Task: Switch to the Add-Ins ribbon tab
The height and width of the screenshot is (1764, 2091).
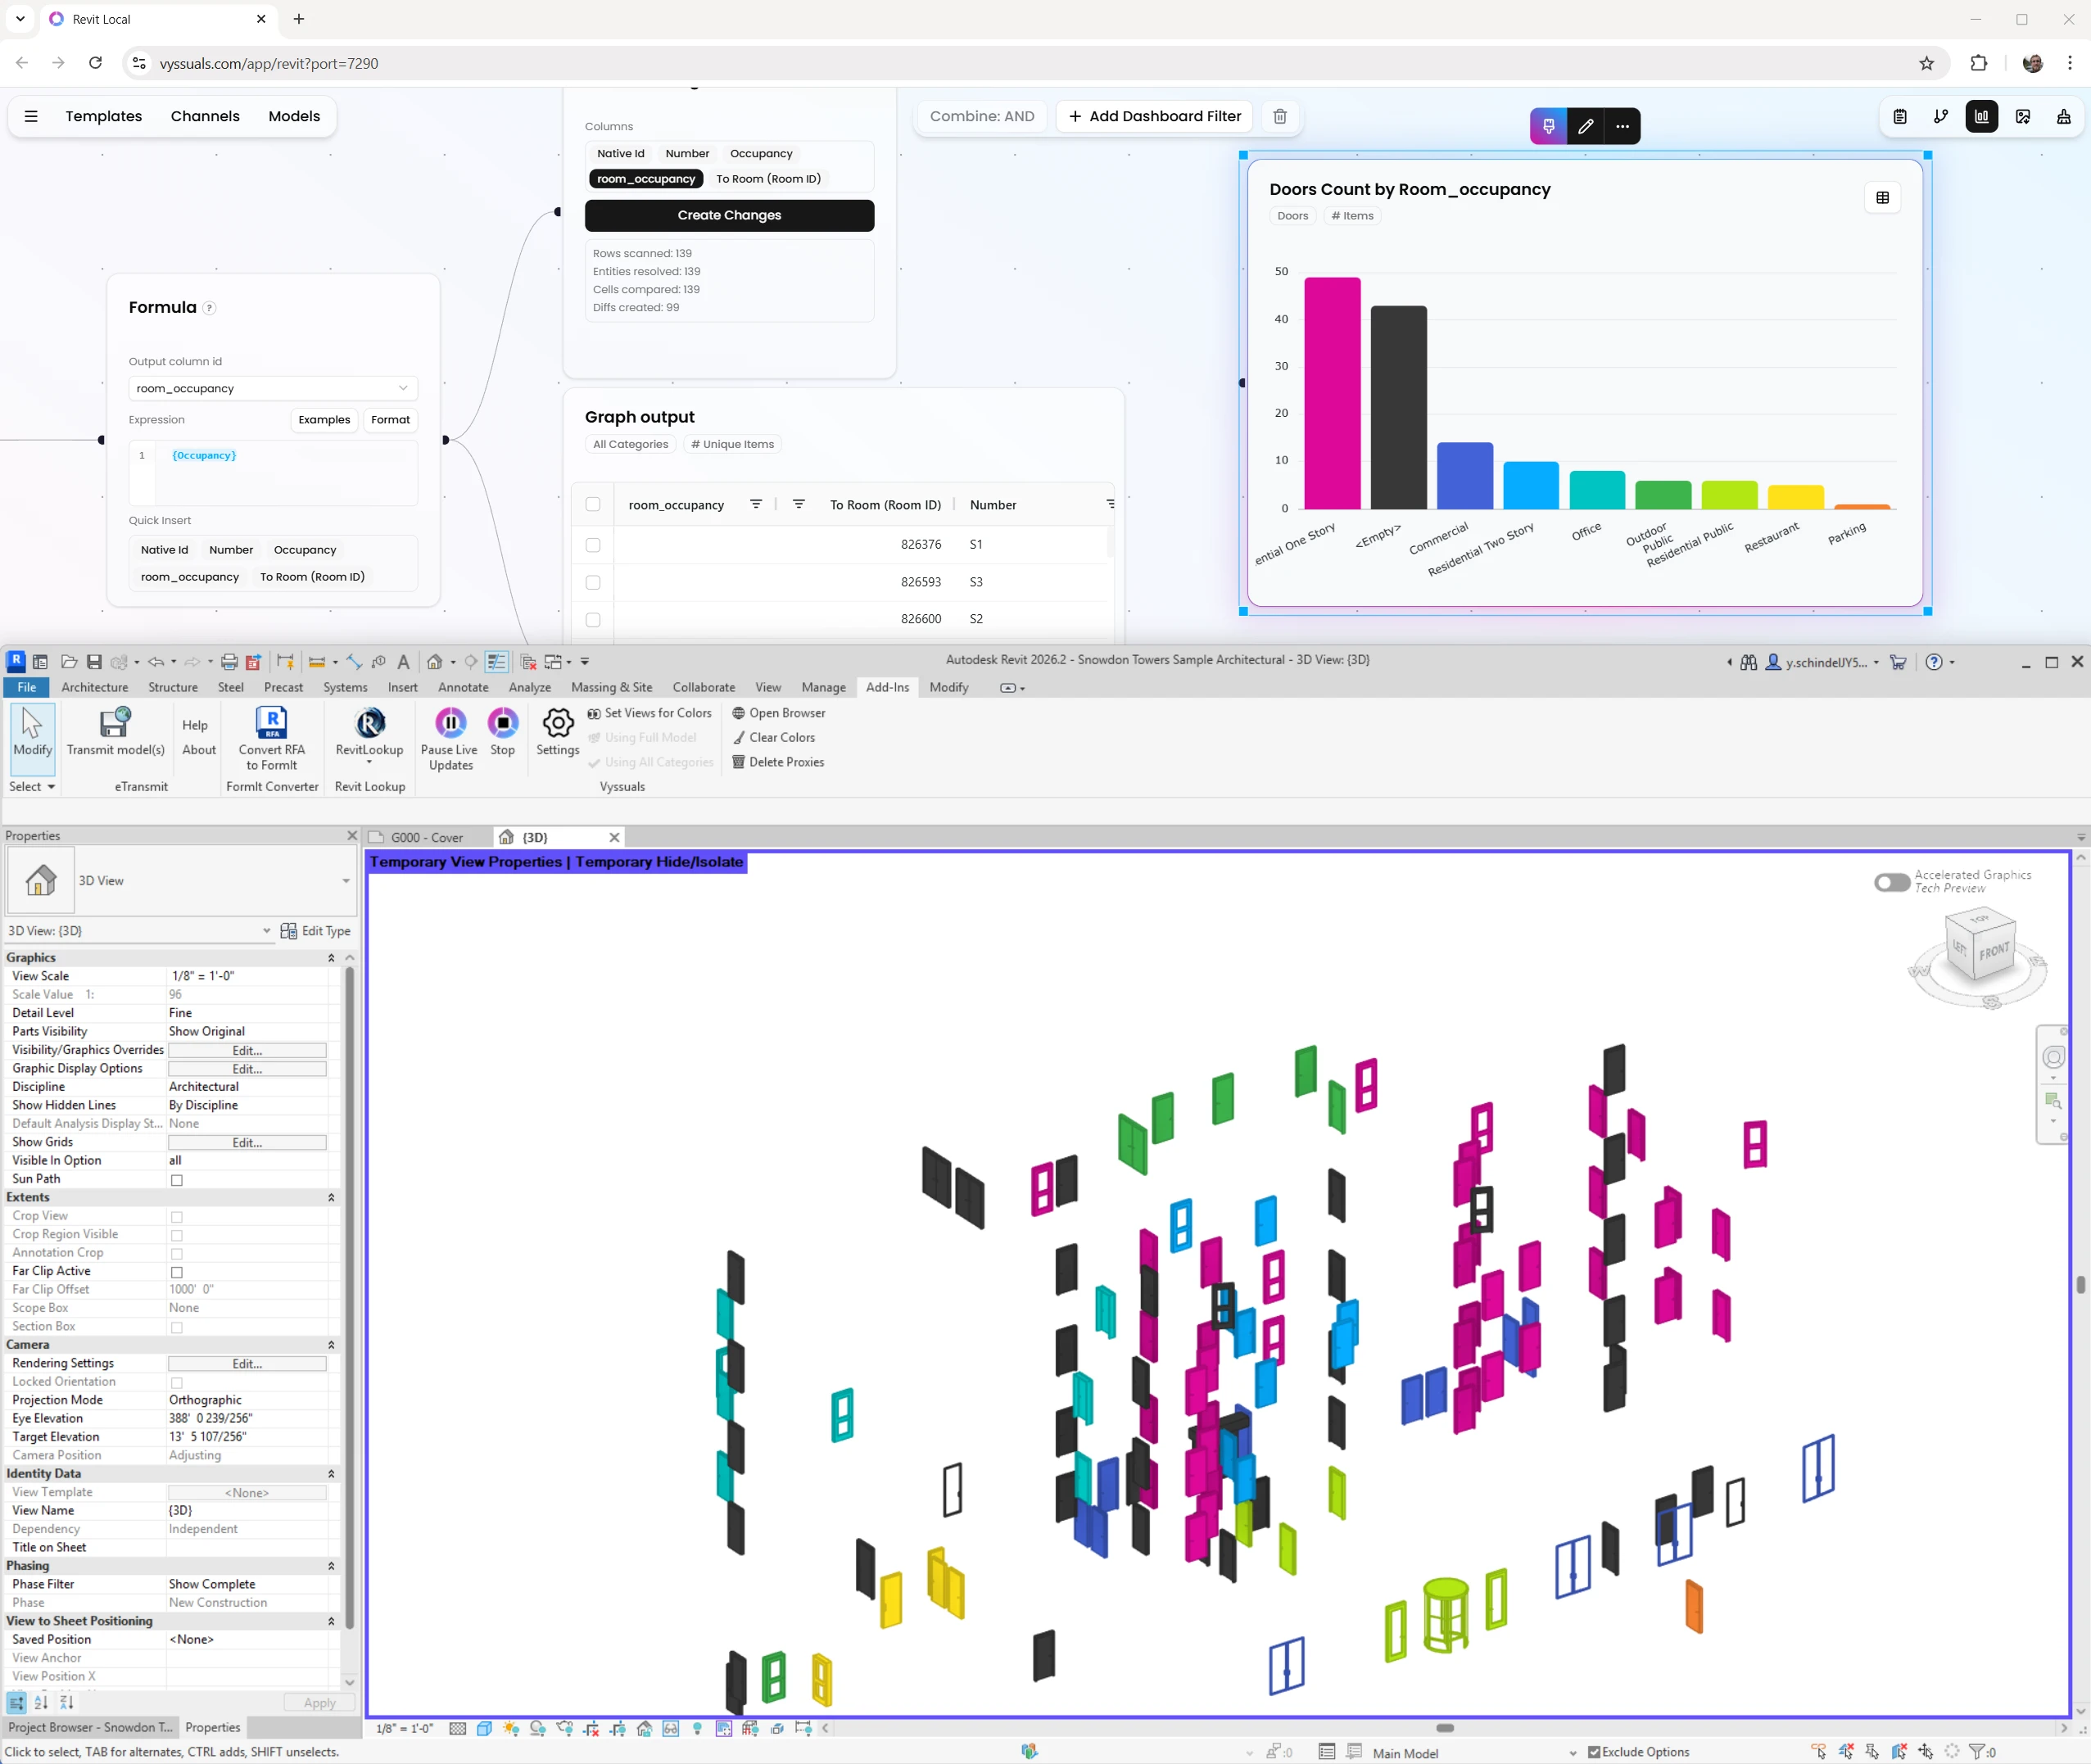Action: click(x=886, y=687)
